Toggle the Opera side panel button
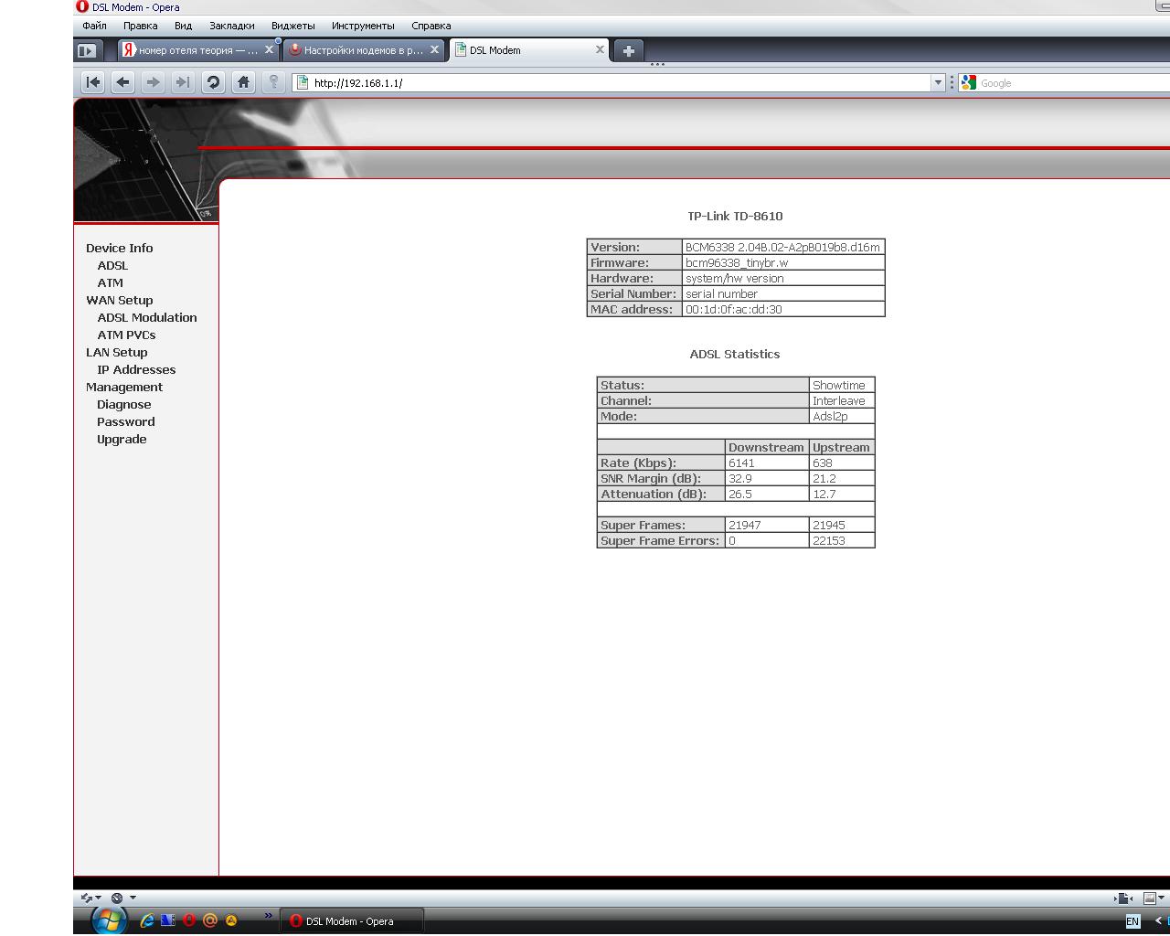Image resolution: width=1170 pixels, height=936 pixels. click(87, 51)
